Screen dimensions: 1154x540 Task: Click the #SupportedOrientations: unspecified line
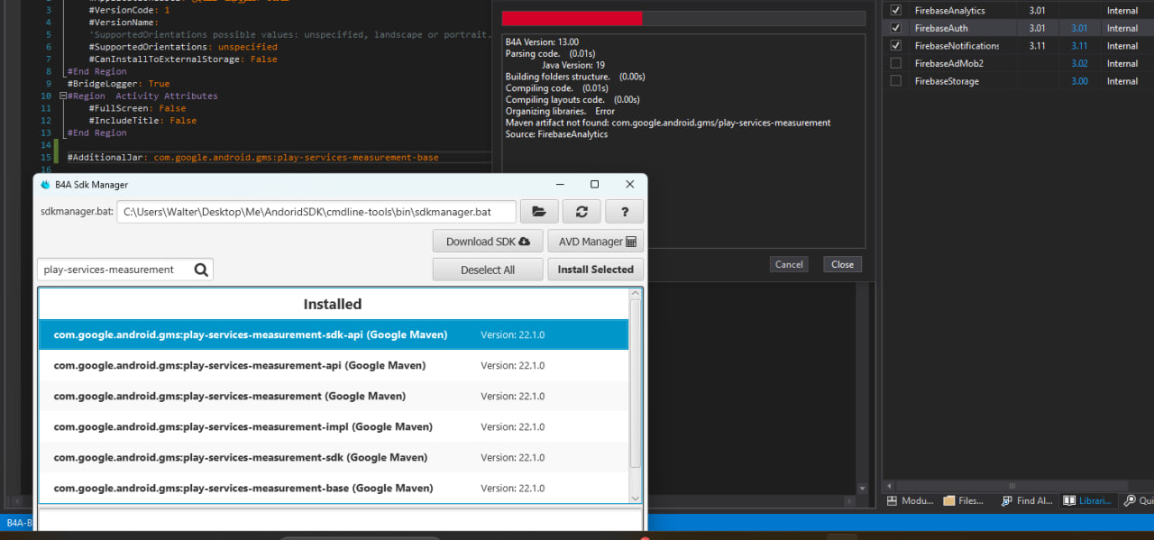coord(183,47)
